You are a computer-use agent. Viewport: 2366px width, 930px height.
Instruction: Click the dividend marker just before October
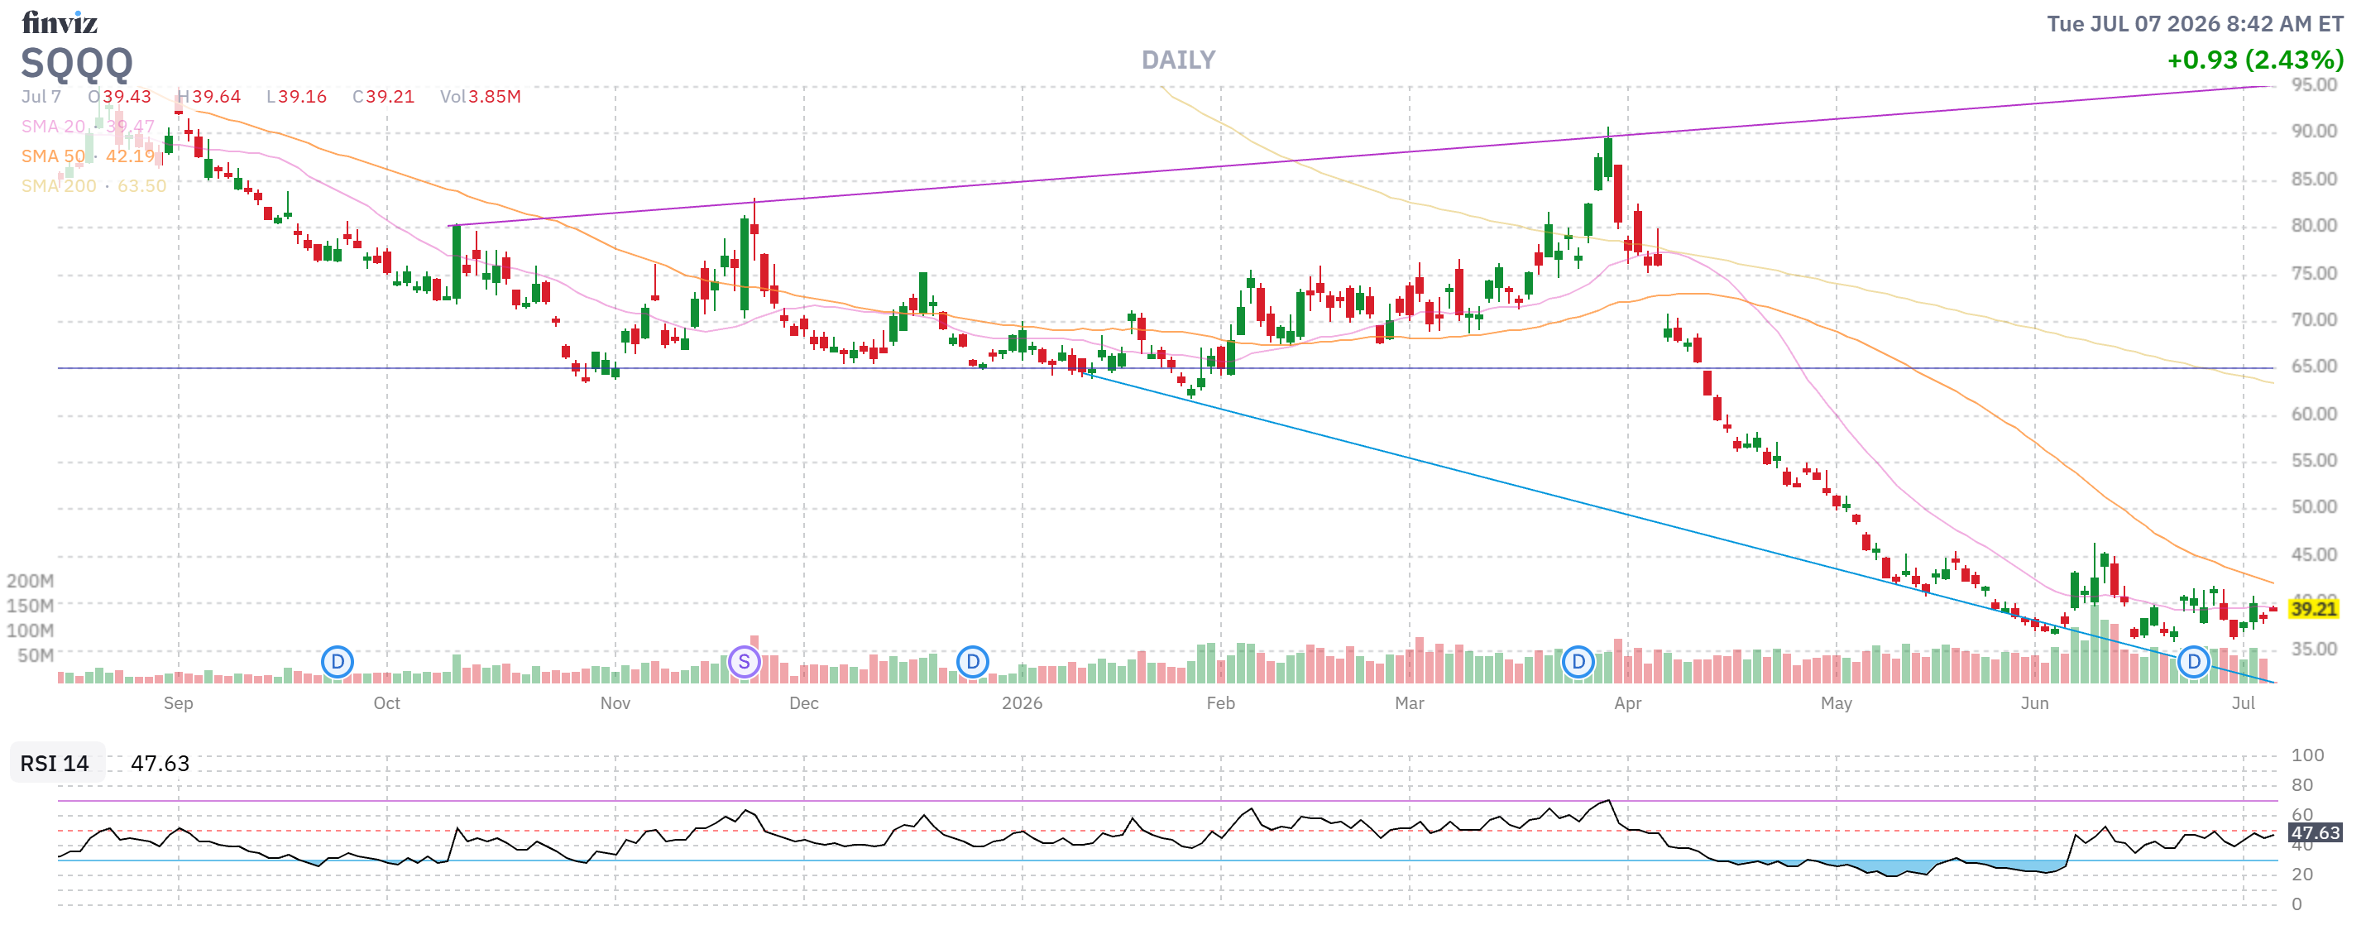[x=337, y=662]
